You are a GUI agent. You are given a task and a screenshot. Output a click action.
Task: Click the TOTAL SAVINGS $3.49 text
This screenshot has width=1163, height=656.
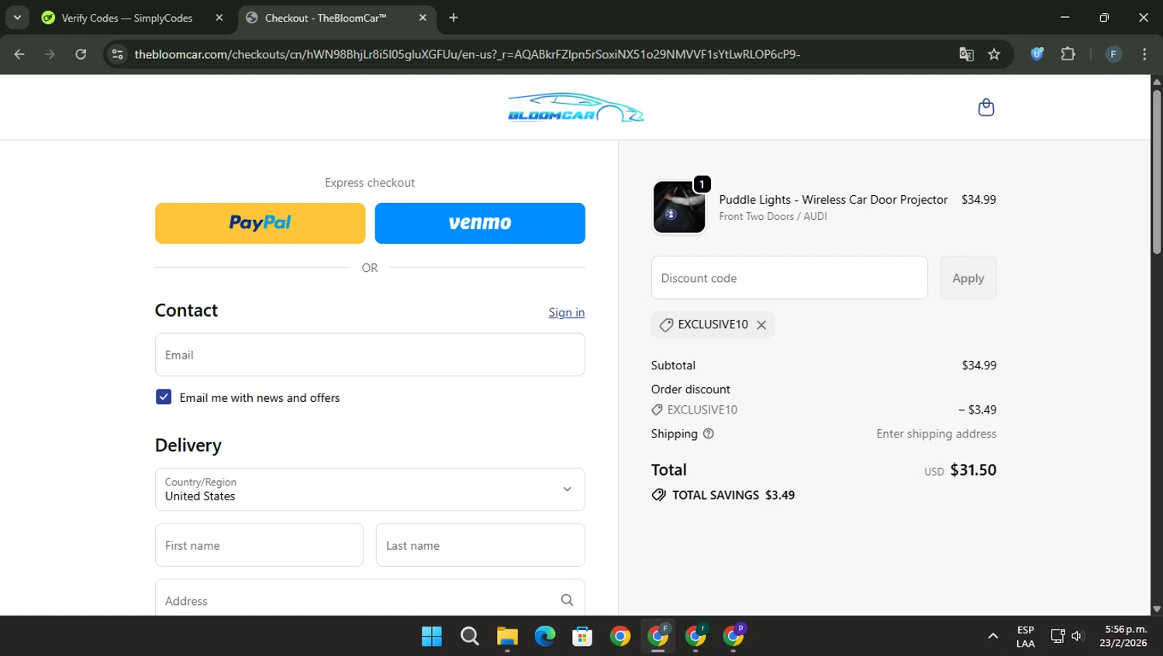coord(733,495)
